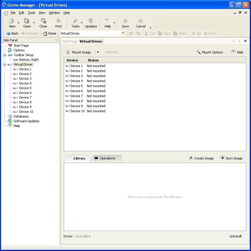Viewport: 251px width, 251px height.
Task: Go Back using the arrow button
Action: pyautogui.click(x=12, y=33)
